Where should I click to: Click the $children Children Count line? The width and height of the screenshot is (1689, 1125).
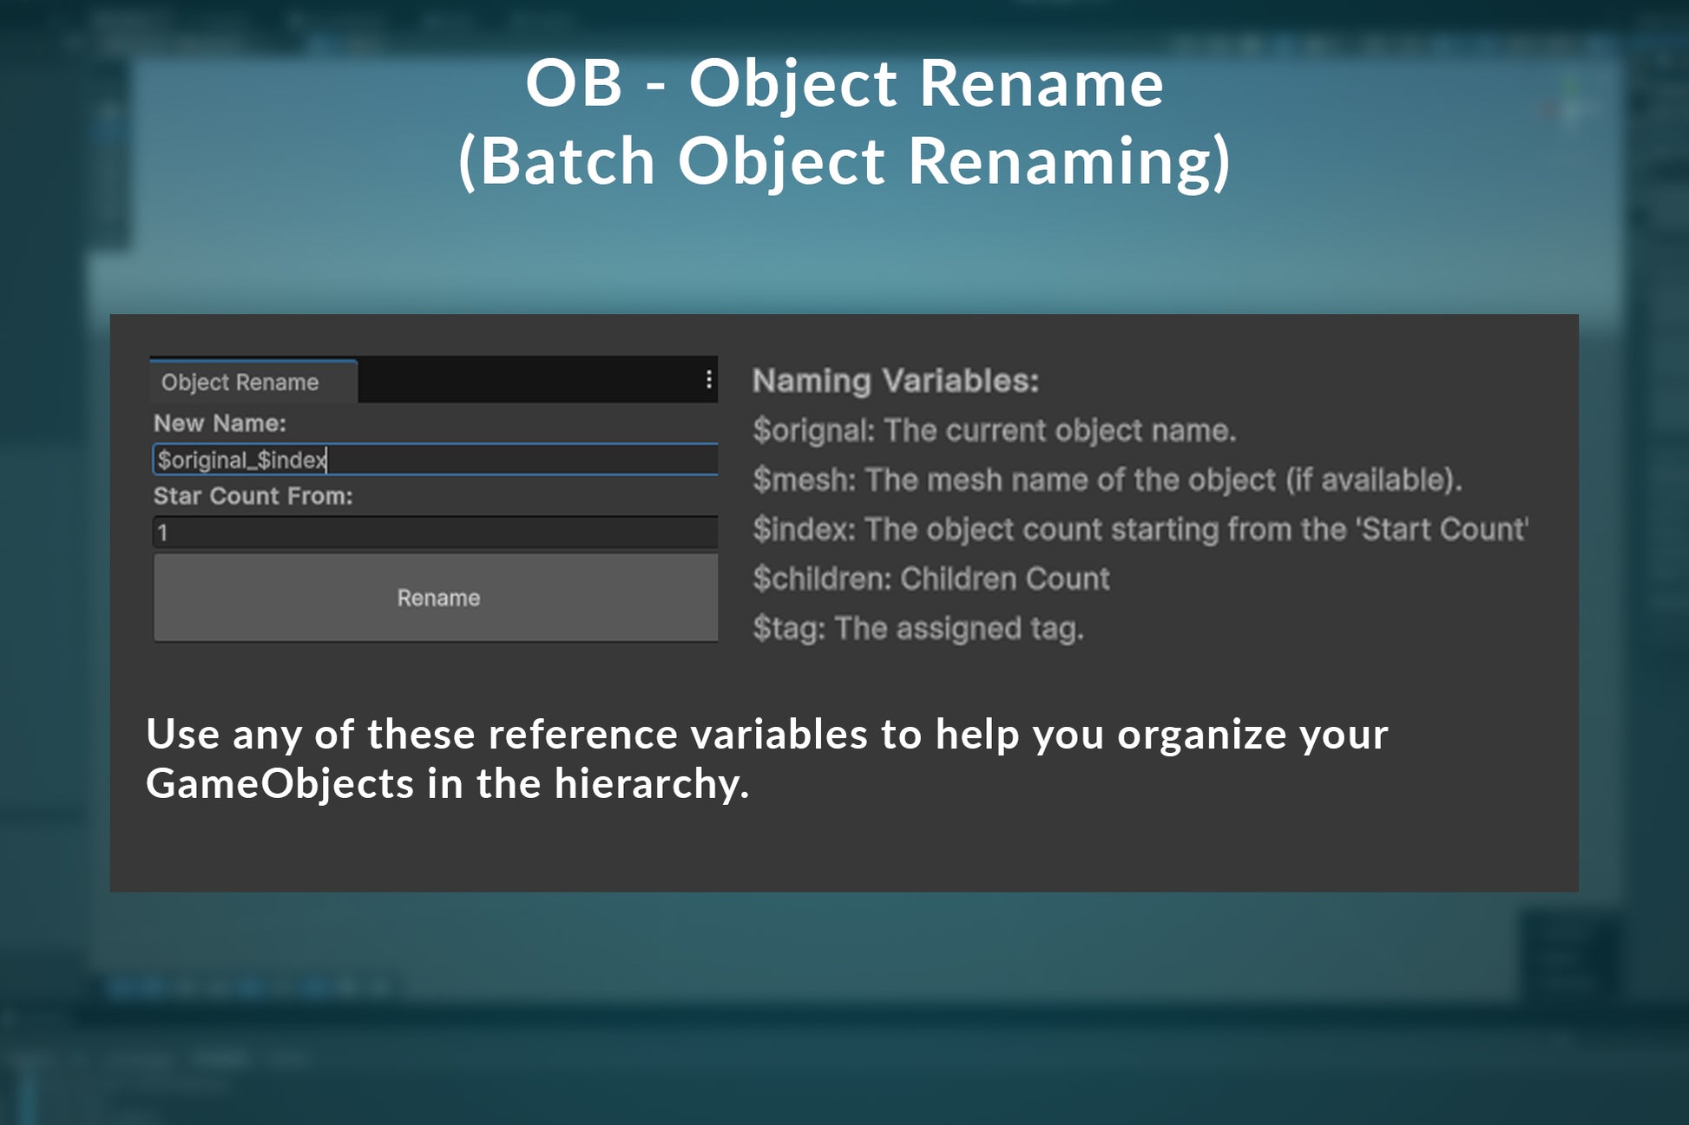pos(930,579)
